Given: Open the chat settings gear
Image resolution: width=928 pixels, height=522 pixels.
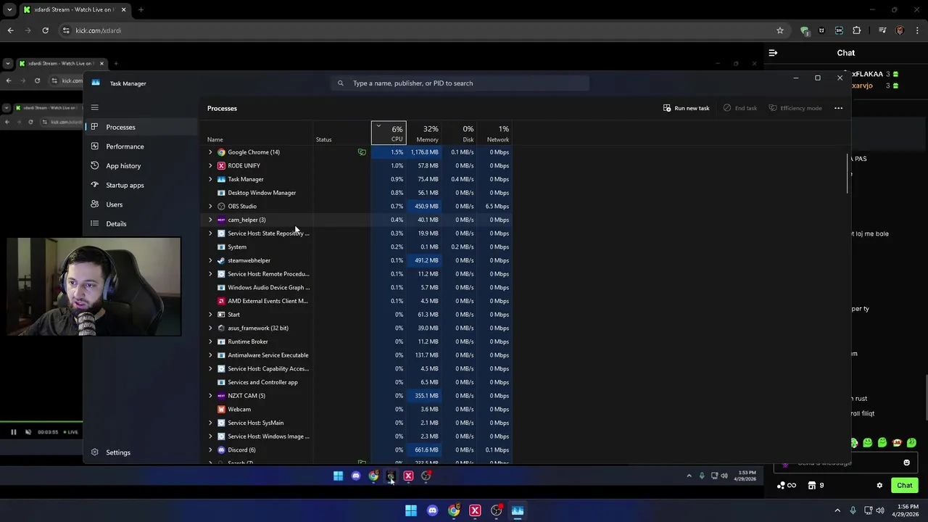Looking at the screenshot, I should [879, 486].
